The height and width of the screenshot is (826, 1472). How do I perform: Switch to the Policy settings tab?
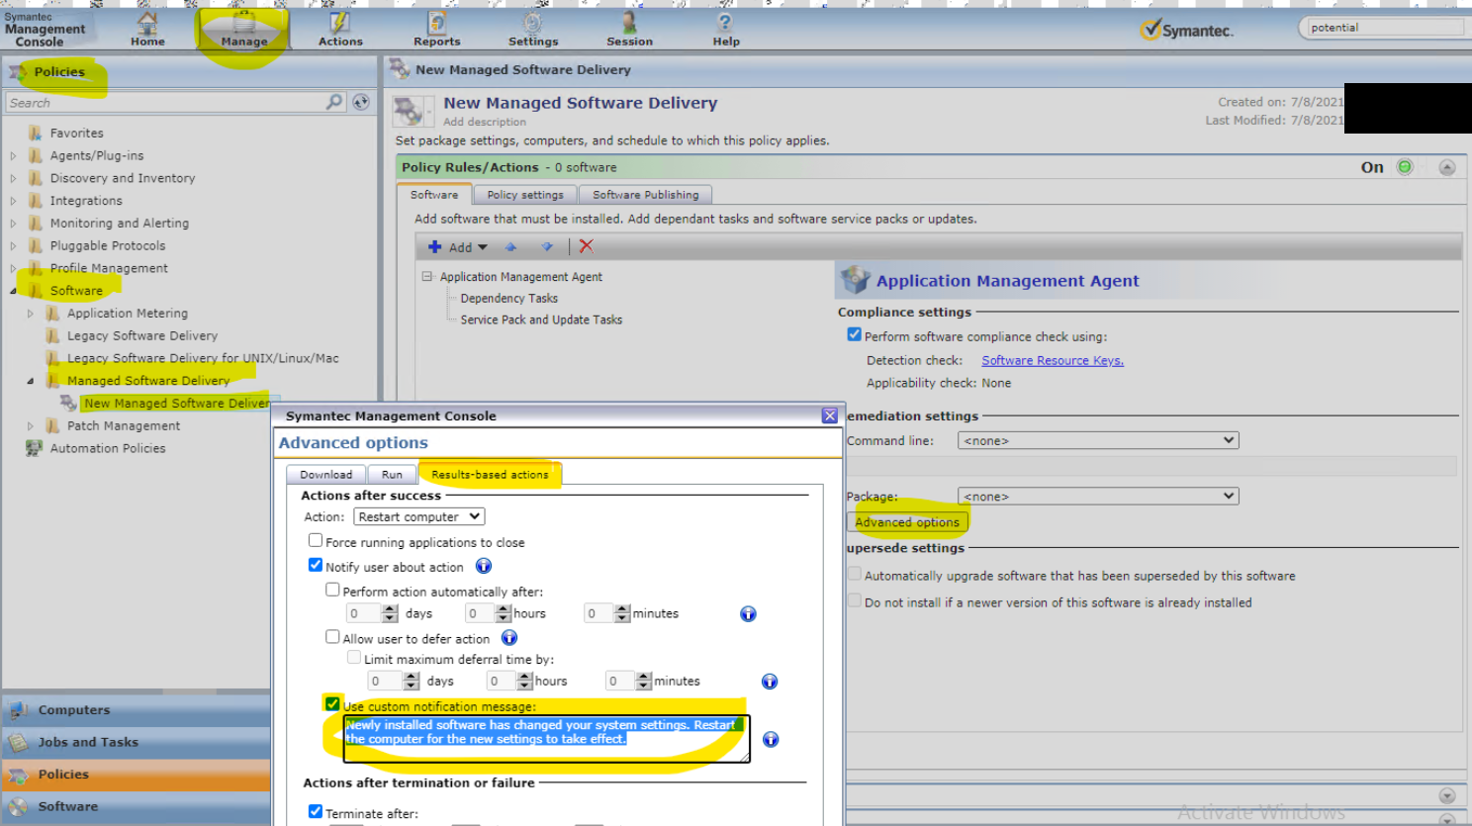point(524,195)
